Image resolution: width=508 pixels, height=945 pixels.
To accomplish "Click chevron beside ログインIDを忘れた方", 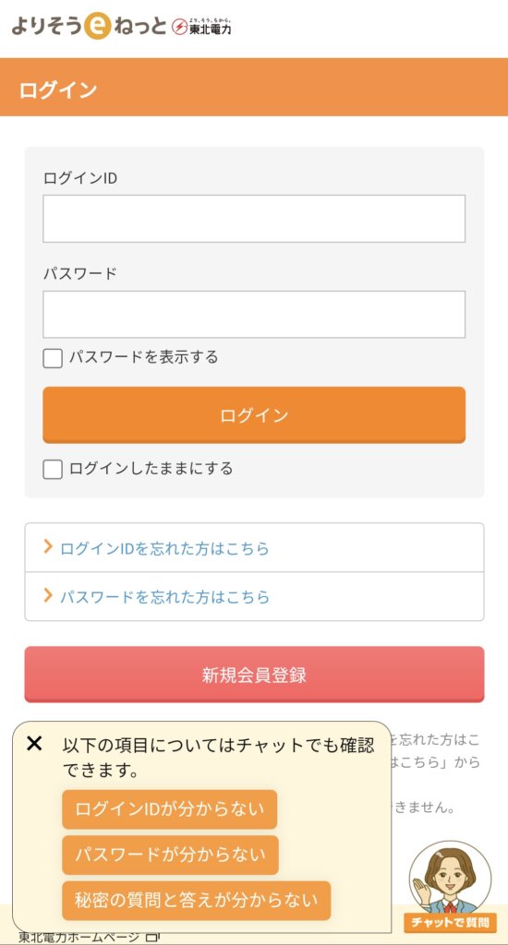I will click(x=48, y=546).
